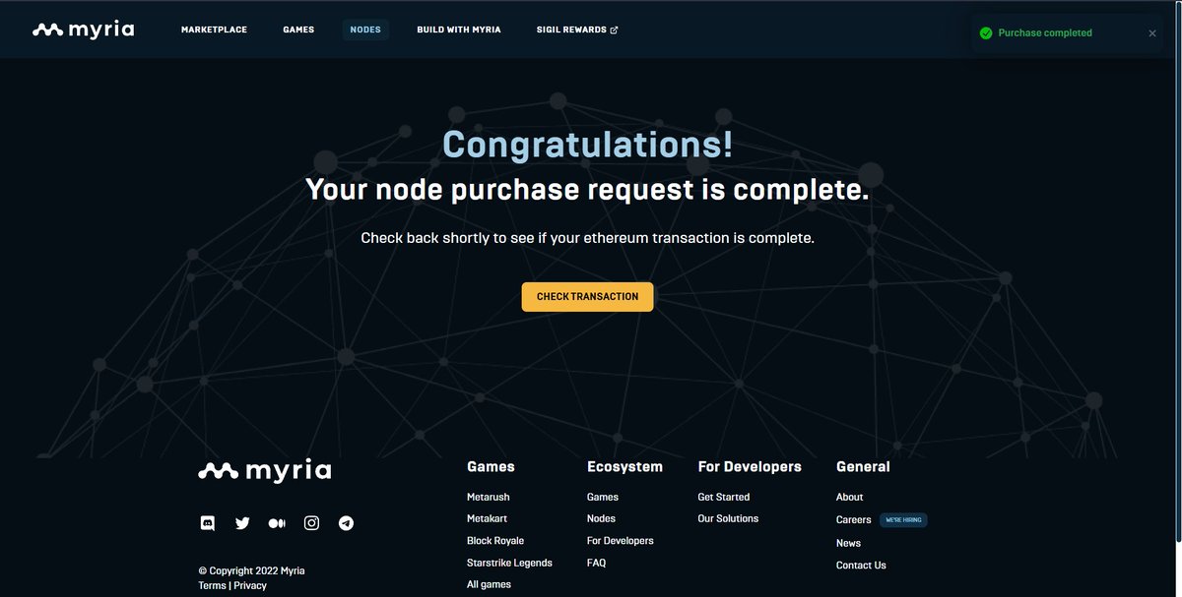This screenshot has width=1182, height=597.
Task: Open the Discord social icon
Action: pyautogui.click(x=208, y=523)
